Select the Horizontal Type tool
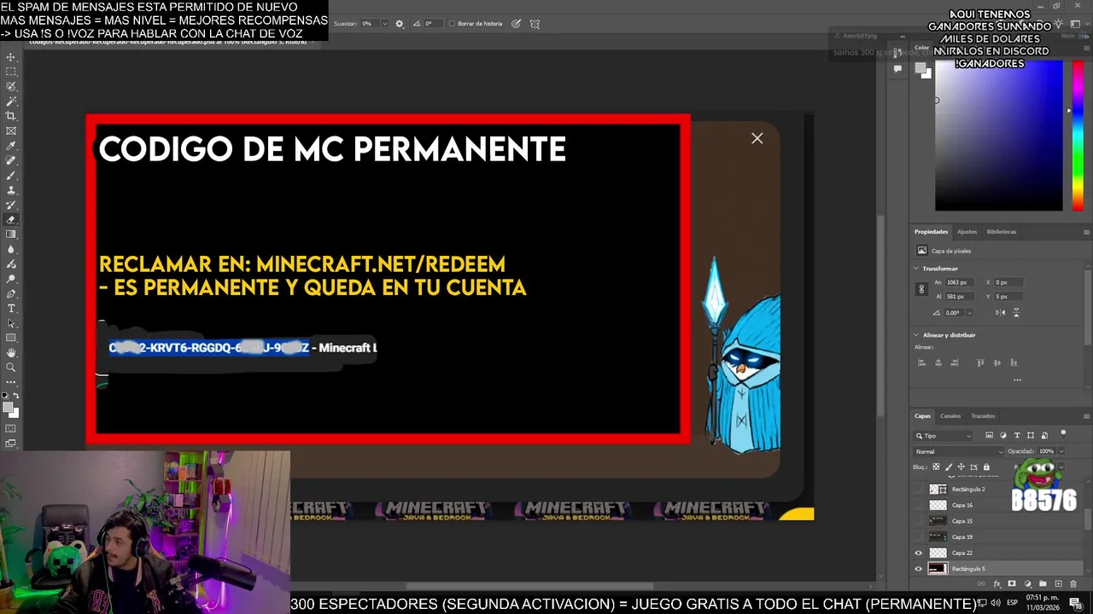This screenshot has width=1093, height=614. [11, 308]
